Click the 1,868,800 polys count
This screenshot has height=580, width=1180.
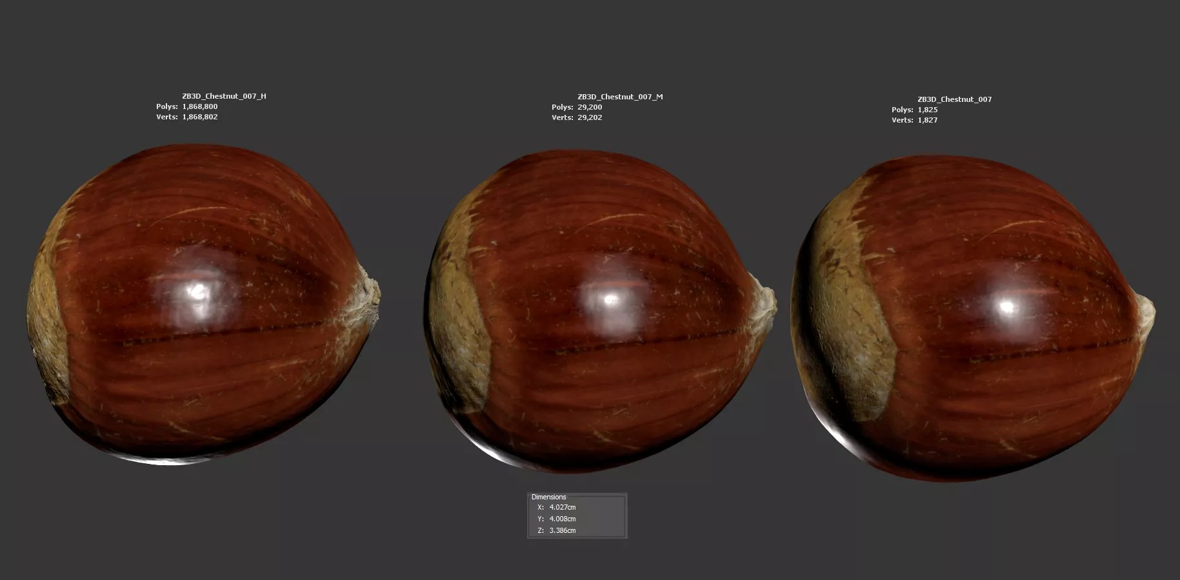tap(200, 106)
